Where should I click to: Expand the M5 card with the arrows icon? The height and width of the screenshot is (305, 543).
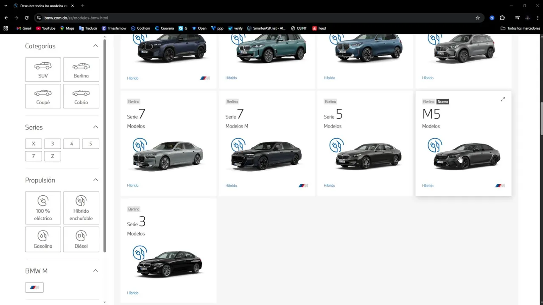coord(503,100)
